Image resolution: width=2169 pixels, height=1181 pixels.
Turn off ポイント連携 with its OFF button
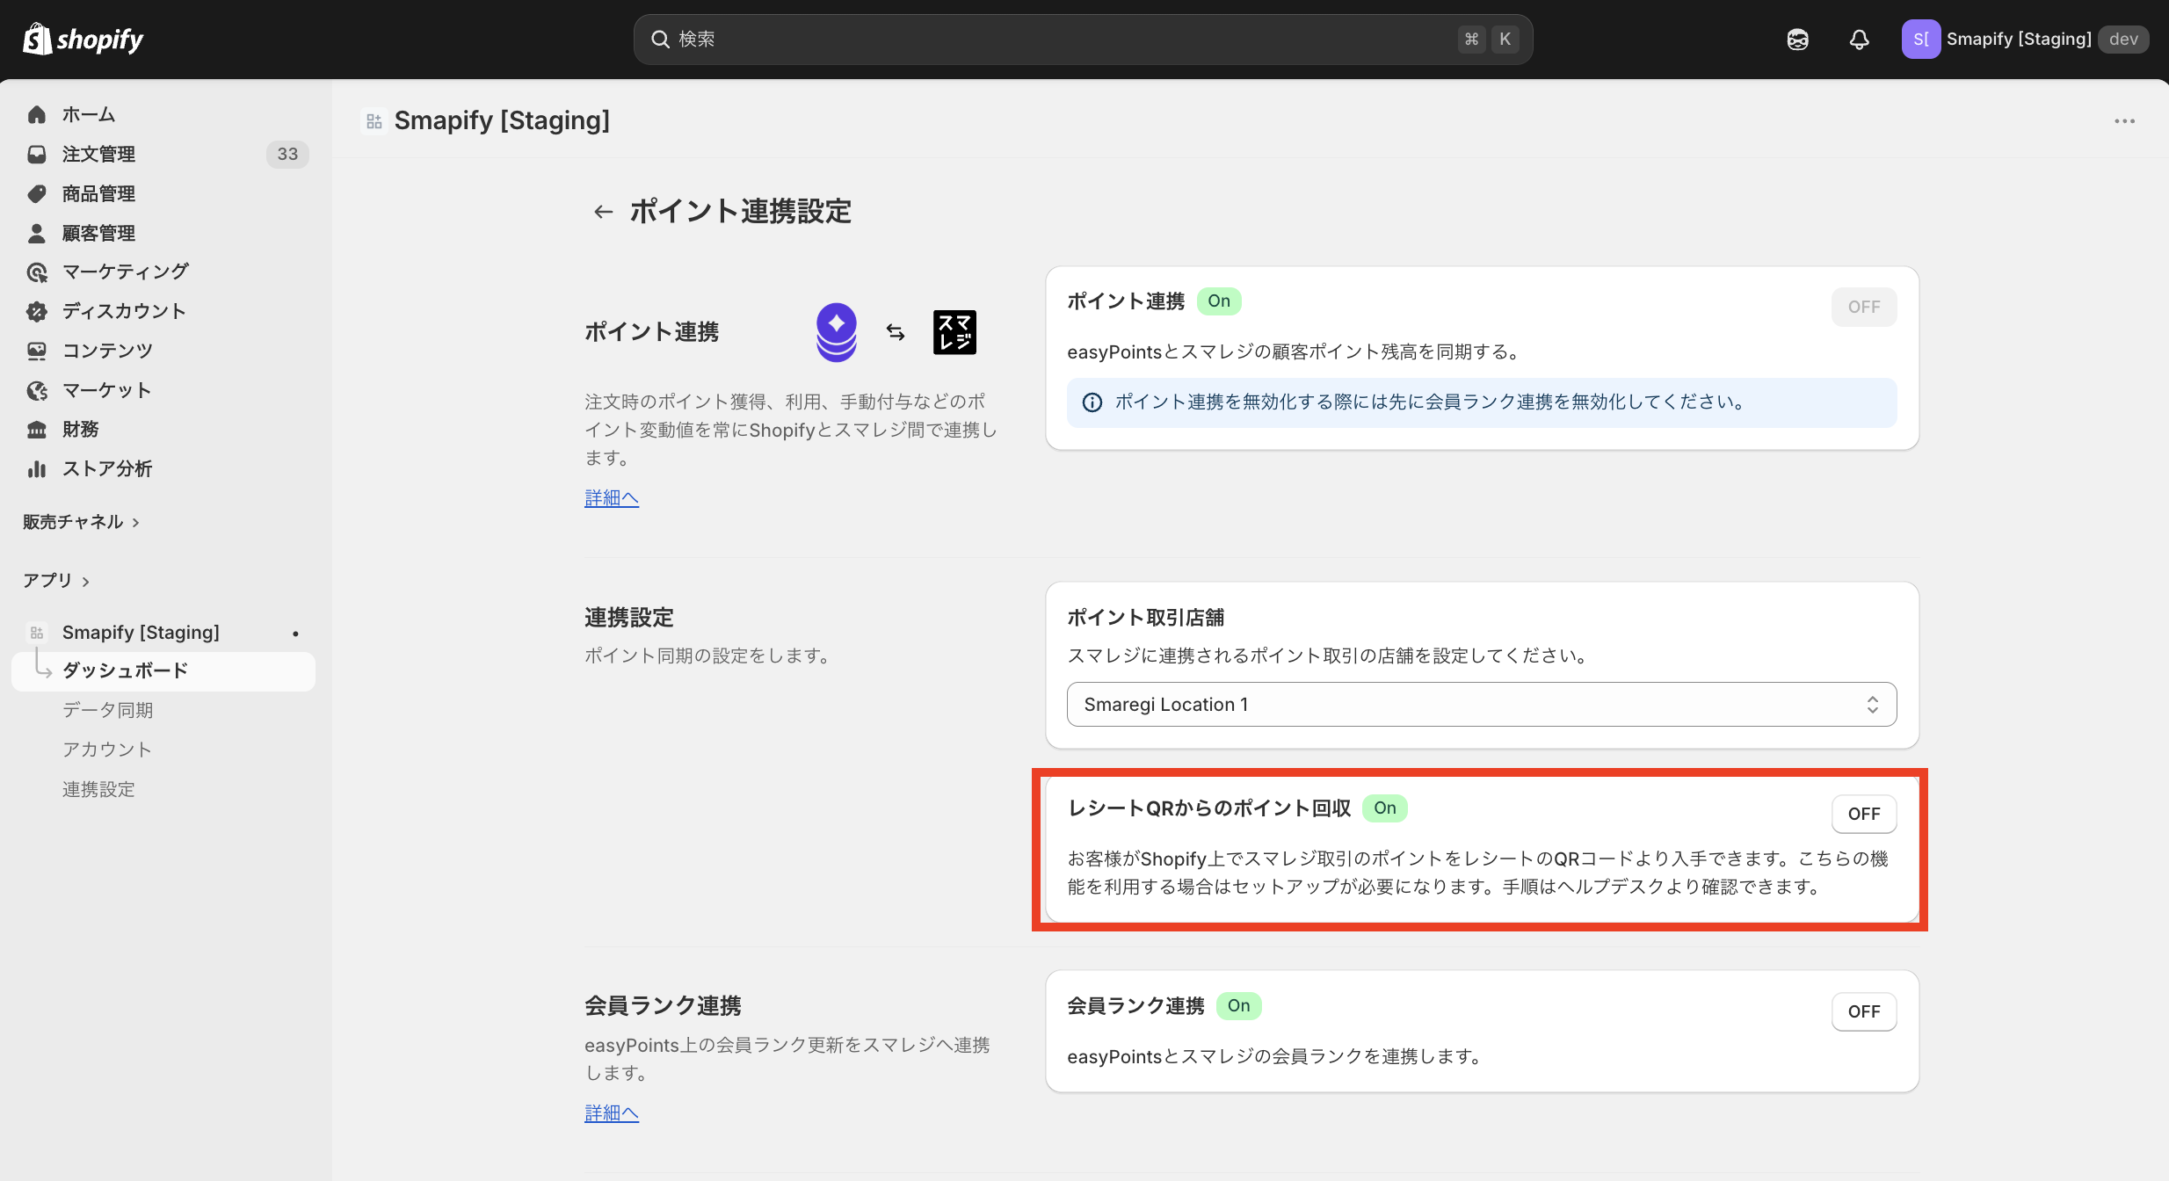[1864, 307]
